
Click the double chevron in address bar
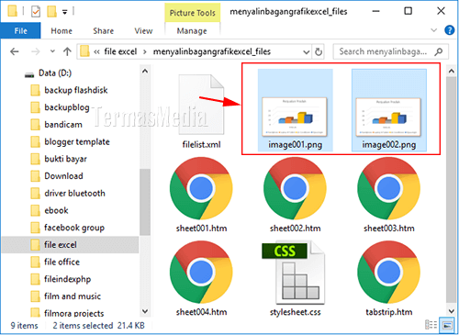[x=96, y=52]
